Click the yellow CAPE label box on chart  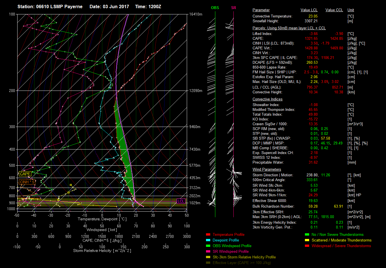[25, 174]
